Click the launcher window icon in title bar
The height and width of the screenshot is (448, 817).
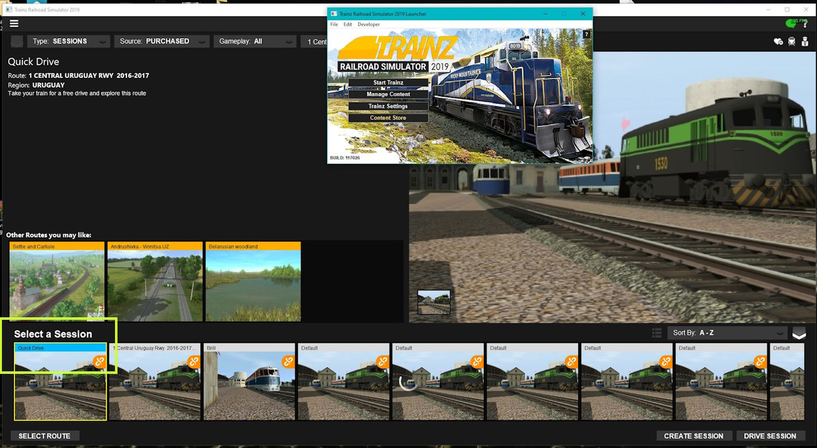333,14
